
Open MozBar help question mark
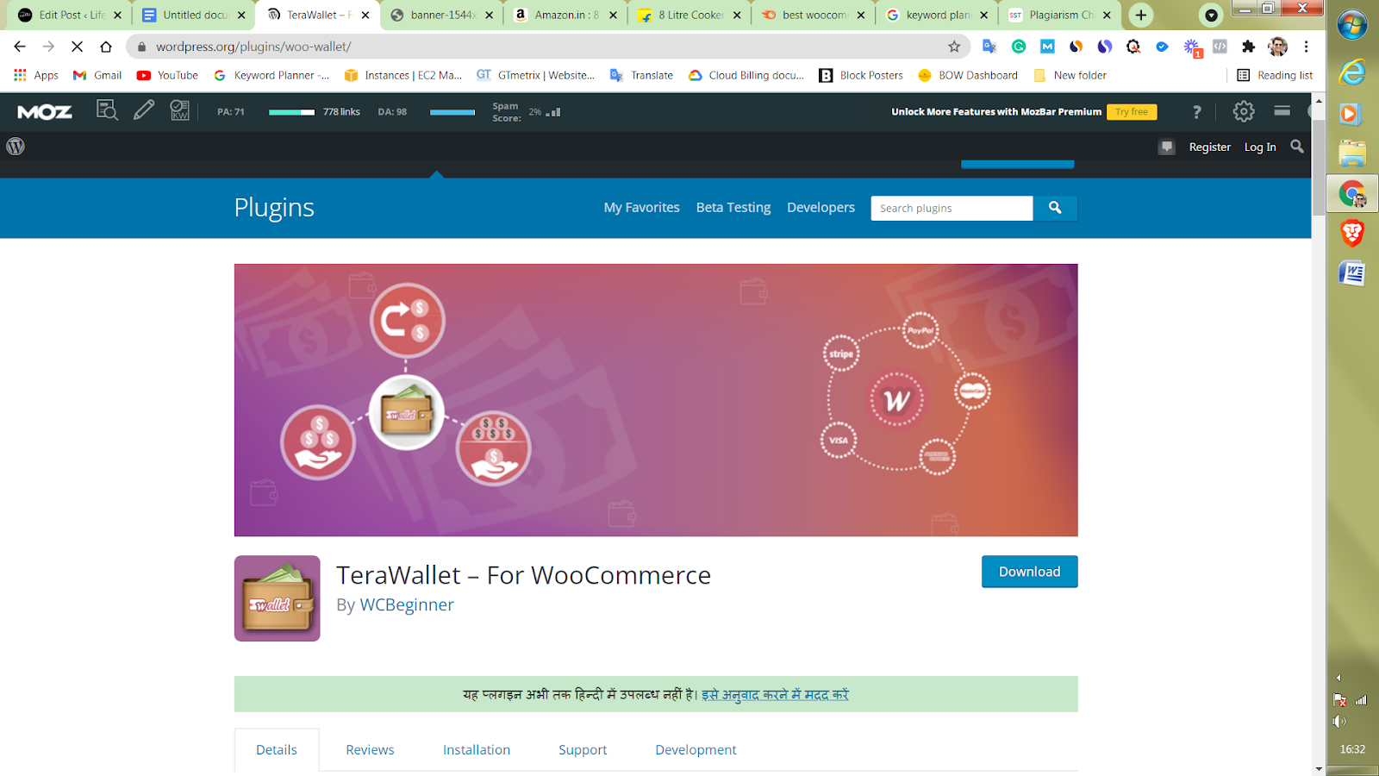(1196, 112)
